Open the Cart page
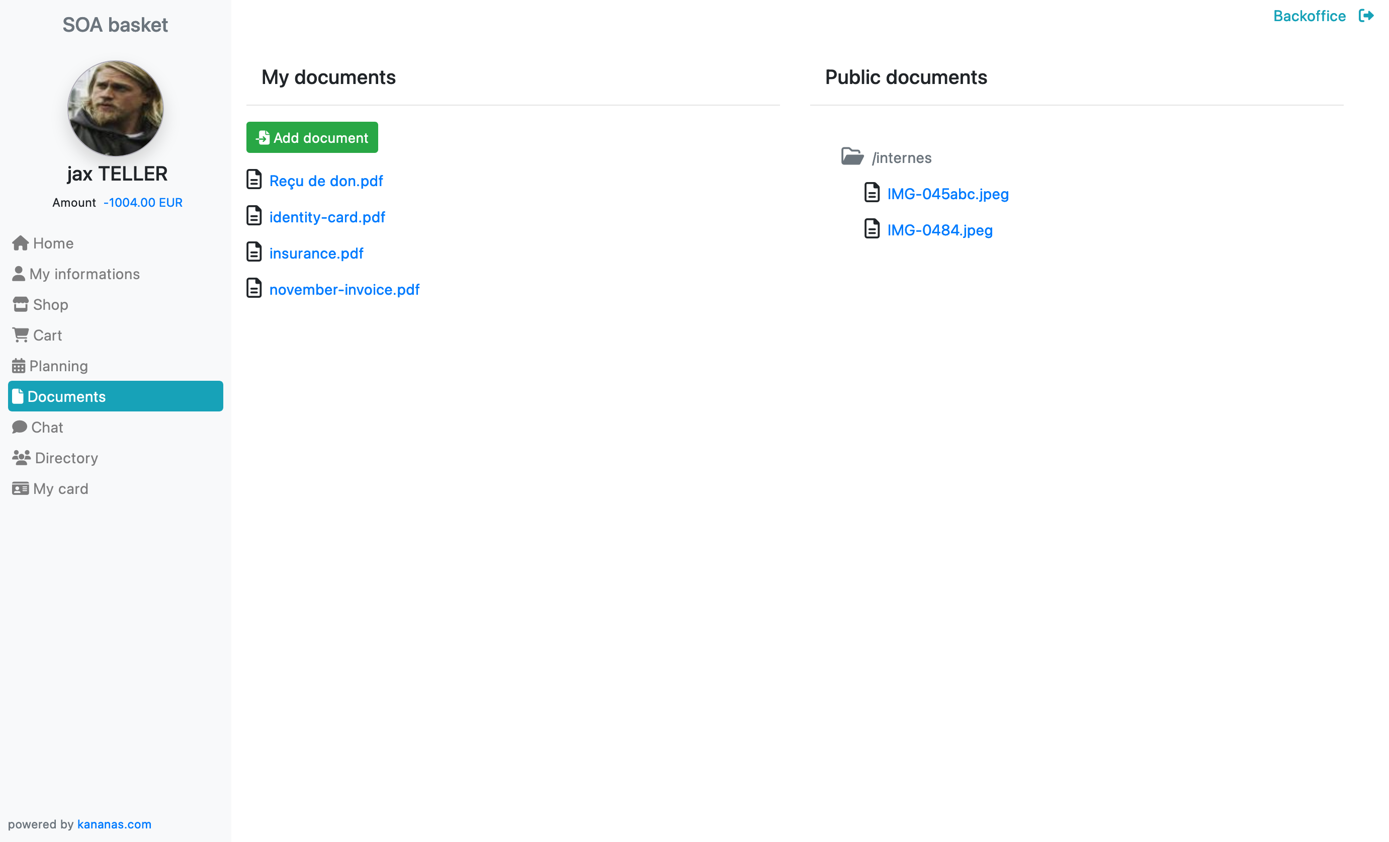The width and height of the screenshot is (1389, 842). (x=116, y=335)
